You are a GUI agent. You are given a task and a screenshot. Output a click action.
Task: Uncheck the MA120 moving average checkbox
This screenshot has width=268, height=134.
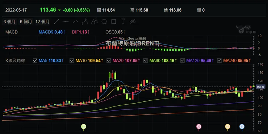(183, 60)
